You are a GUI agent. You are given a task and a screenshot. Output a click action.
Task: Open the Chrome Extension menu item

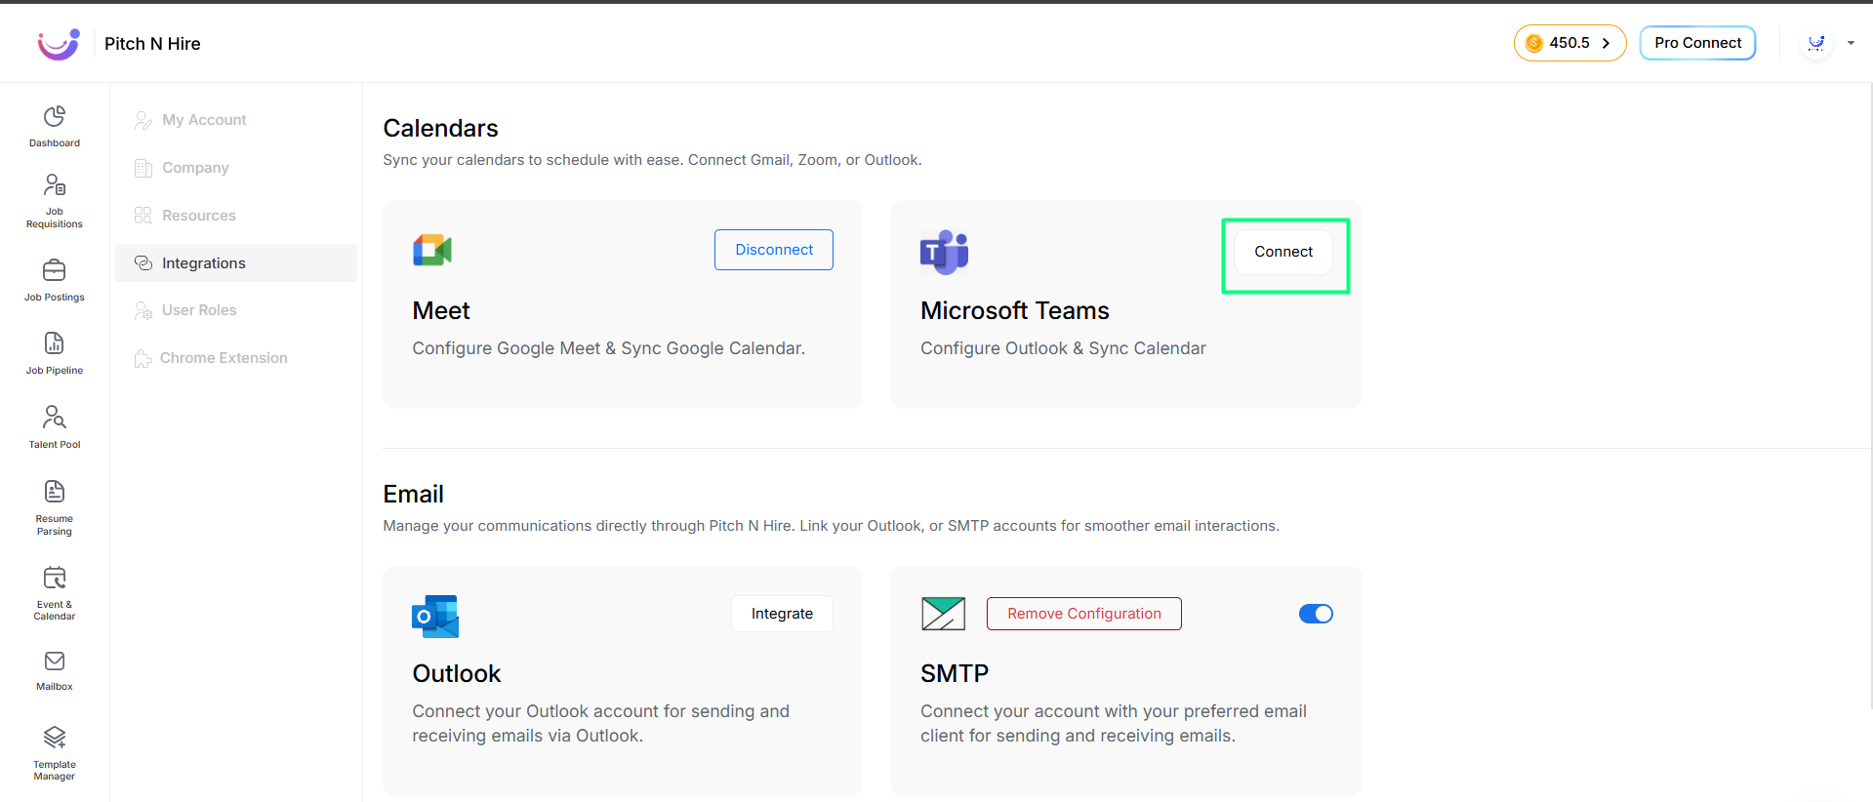tap(236, 358)
